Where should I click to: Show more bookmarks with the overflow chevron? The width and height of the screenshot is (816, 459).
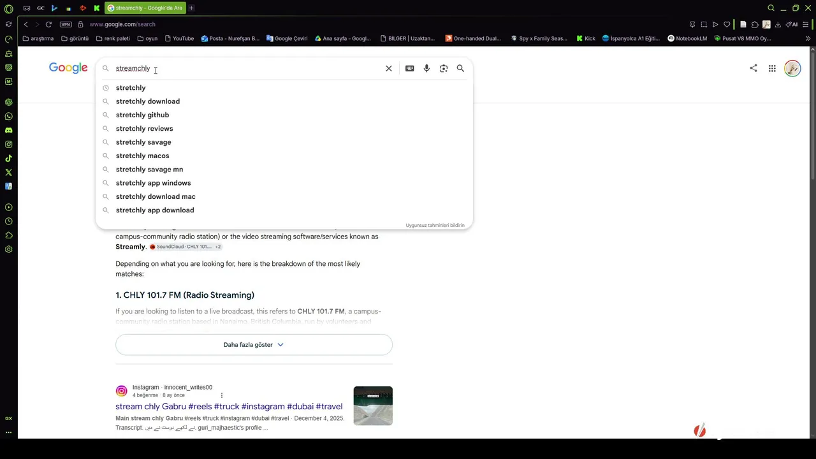[808, 38]
